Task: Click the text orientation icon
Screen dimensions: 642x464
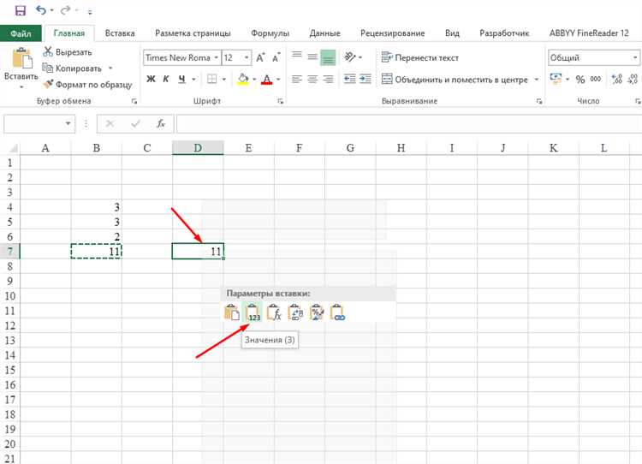Action: (x=350, y=57)
